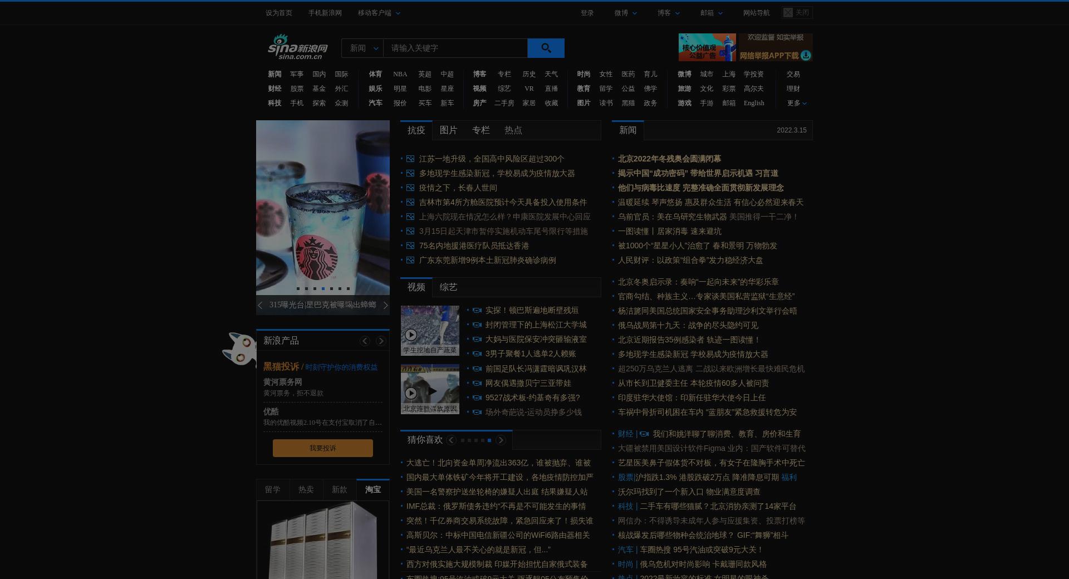Click image icon beside 江苏一地升级 headline

tap(410, 159)
